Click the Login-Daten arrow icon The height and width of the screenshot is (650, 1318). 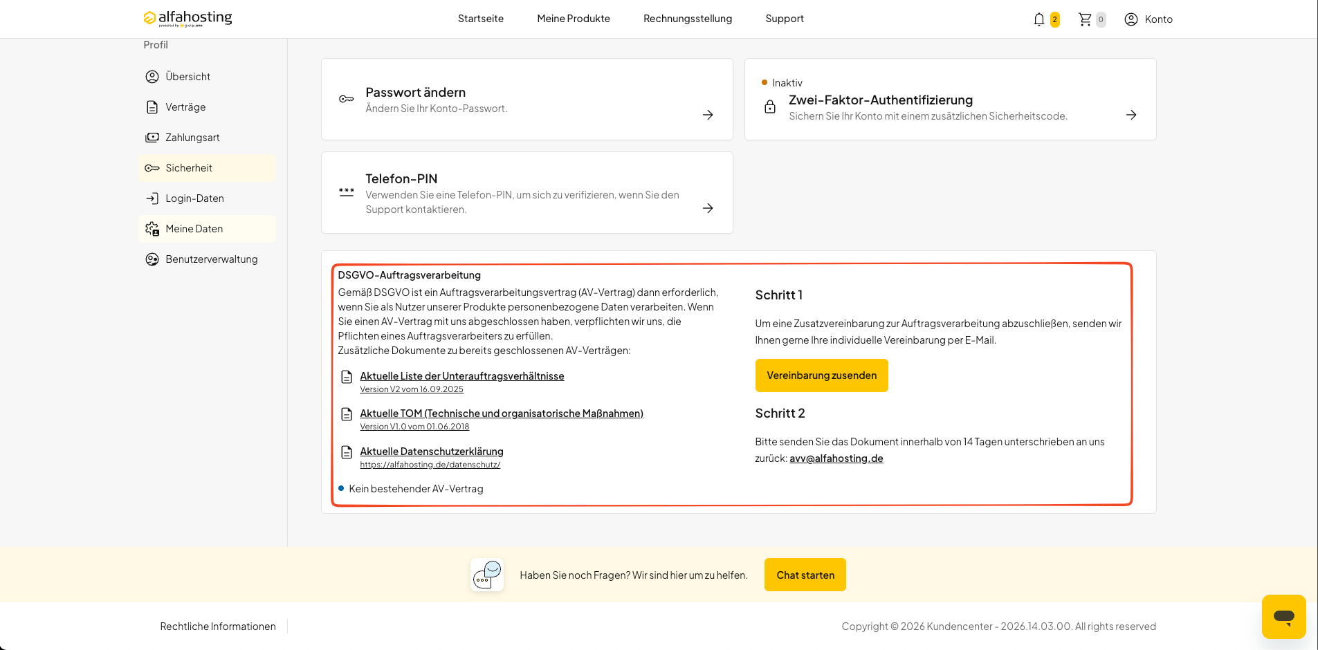click(x=152, y=198)
